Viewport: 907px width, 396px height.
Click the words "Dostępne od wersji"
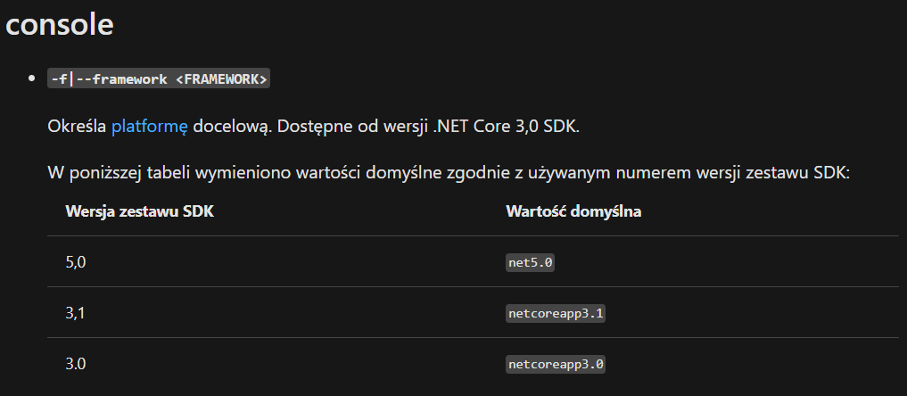(352, 127)
